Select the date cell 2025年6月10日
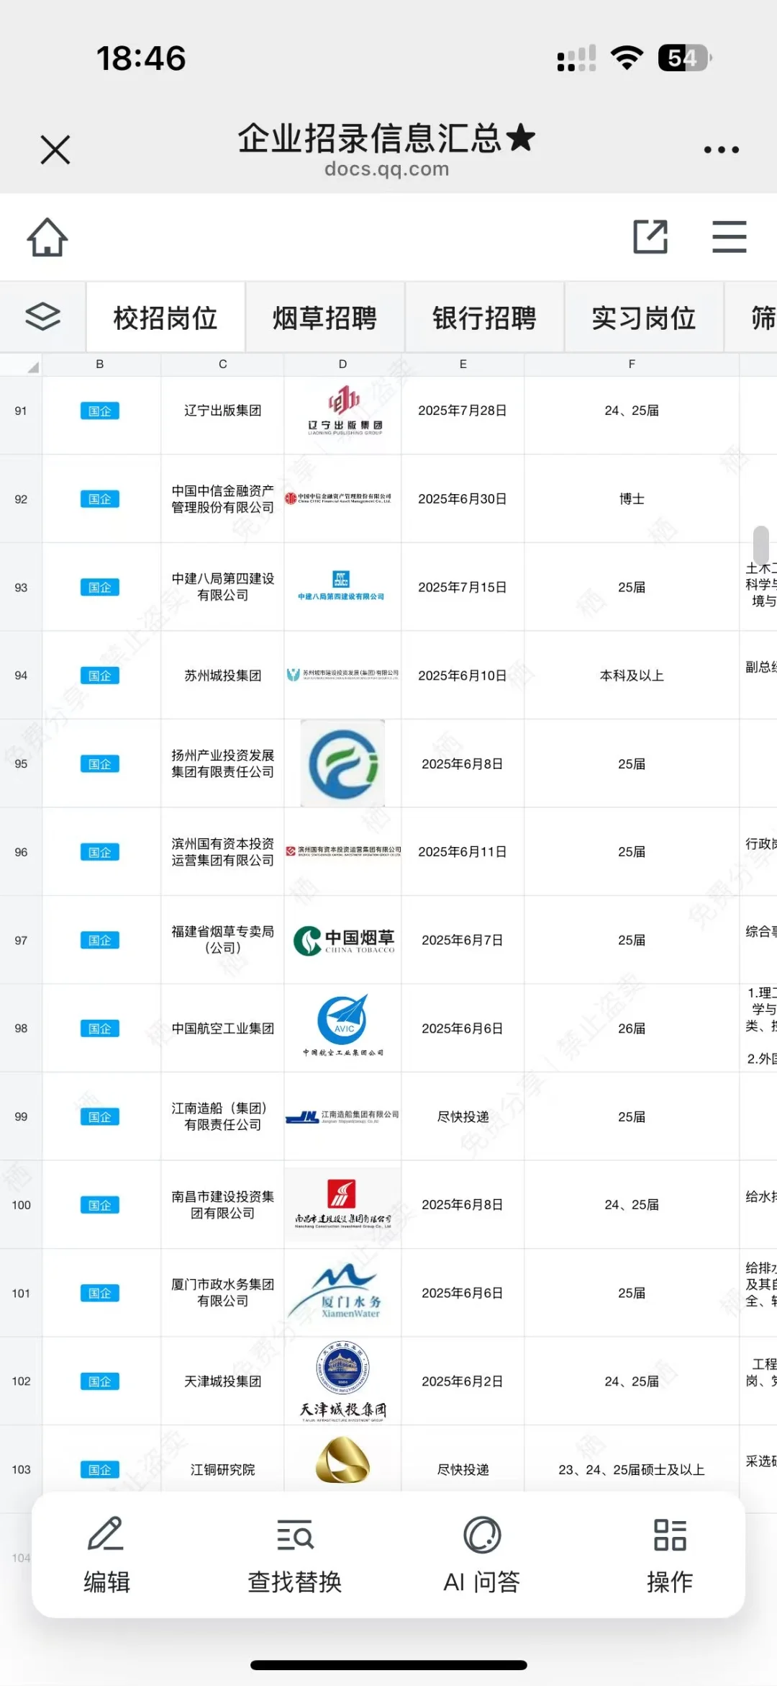Screen dimensions: 777x1686 [x=463, y=676]
